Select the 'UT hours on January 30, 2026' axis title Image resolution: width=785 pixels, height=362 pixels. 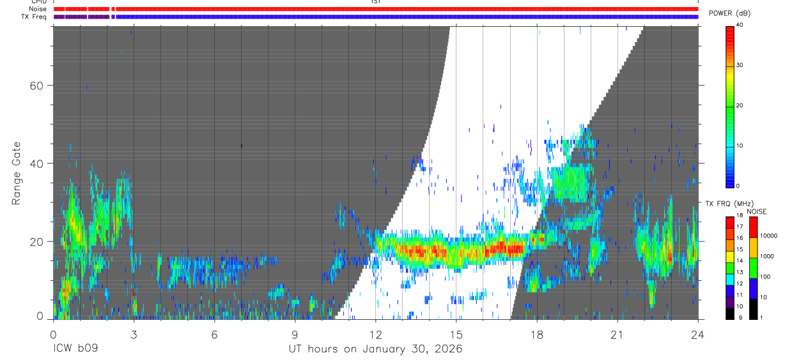(375, 349)
